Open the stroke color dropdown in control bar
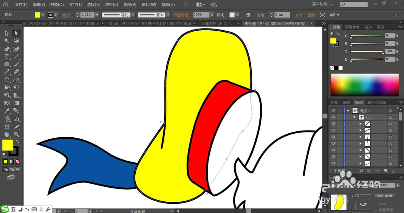The height and width of the screenshot is (213, 404). [56, 15]
